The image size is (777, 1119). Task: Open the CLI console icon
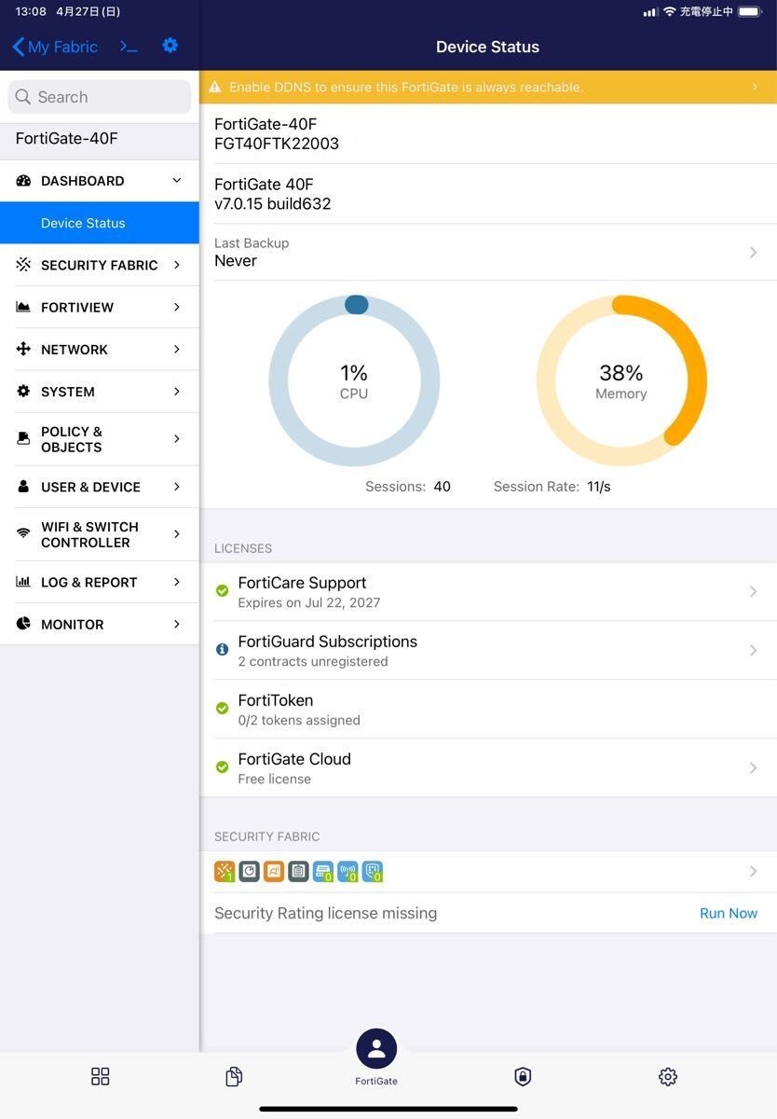click(129, 47)
